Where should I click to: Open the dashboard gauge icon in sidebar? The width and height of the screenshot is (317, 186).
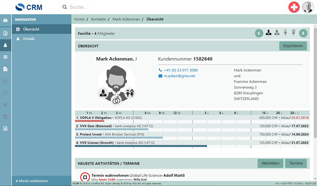coord(6,20)
